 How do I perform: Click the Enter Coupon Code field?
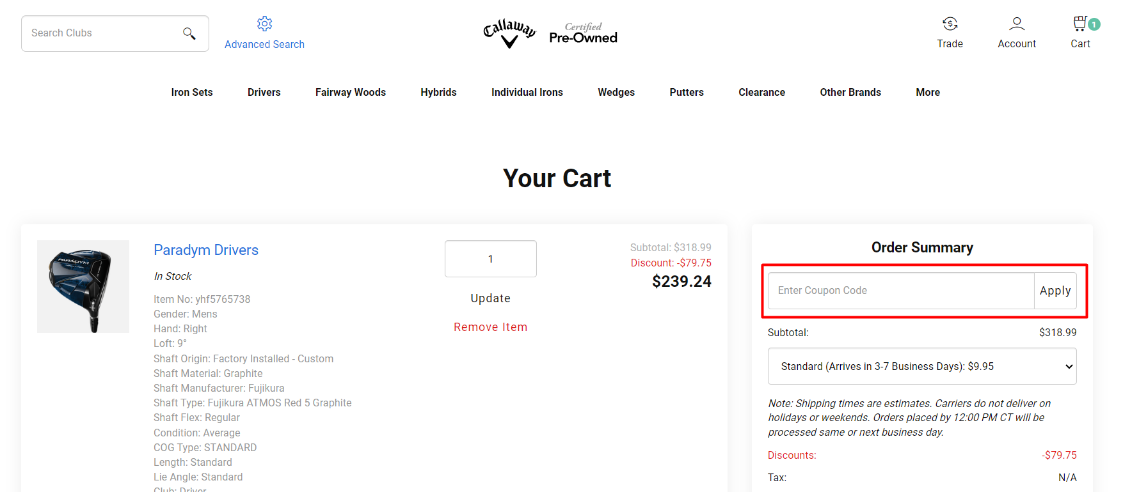point(896,290)
